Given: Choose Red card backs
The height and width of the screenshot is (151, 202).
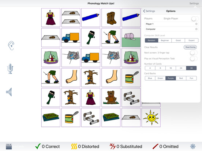Looking at the screenshot, I should (x=181, y=78).
